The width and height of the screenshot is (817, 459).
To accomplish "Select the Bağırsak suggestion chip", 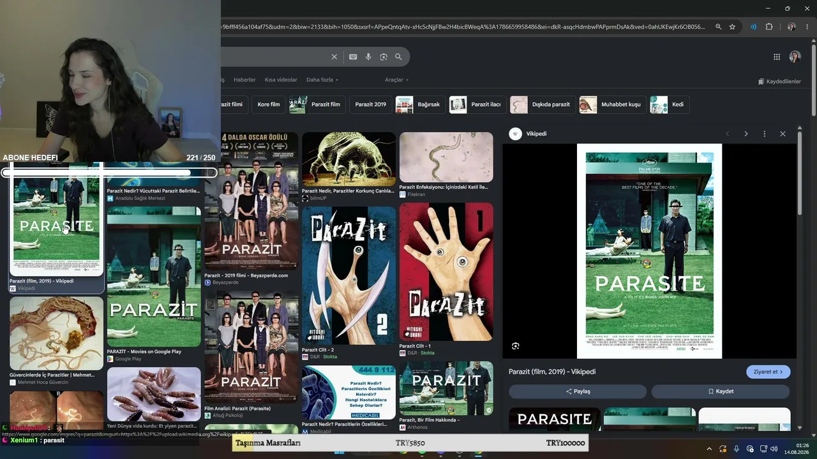I will 420,105.
